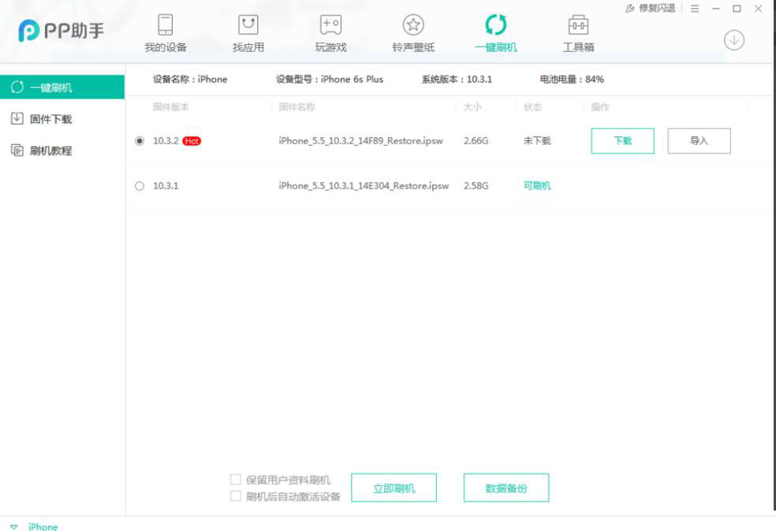Select the 一键刷机 refresh icon
776x531 pixels.
click(494, 24)
